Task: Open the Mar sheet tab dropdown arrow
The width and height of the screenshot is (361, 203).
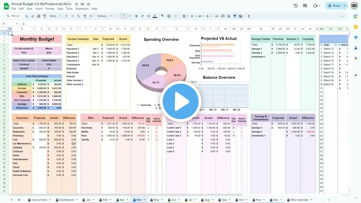Action: 144,200
